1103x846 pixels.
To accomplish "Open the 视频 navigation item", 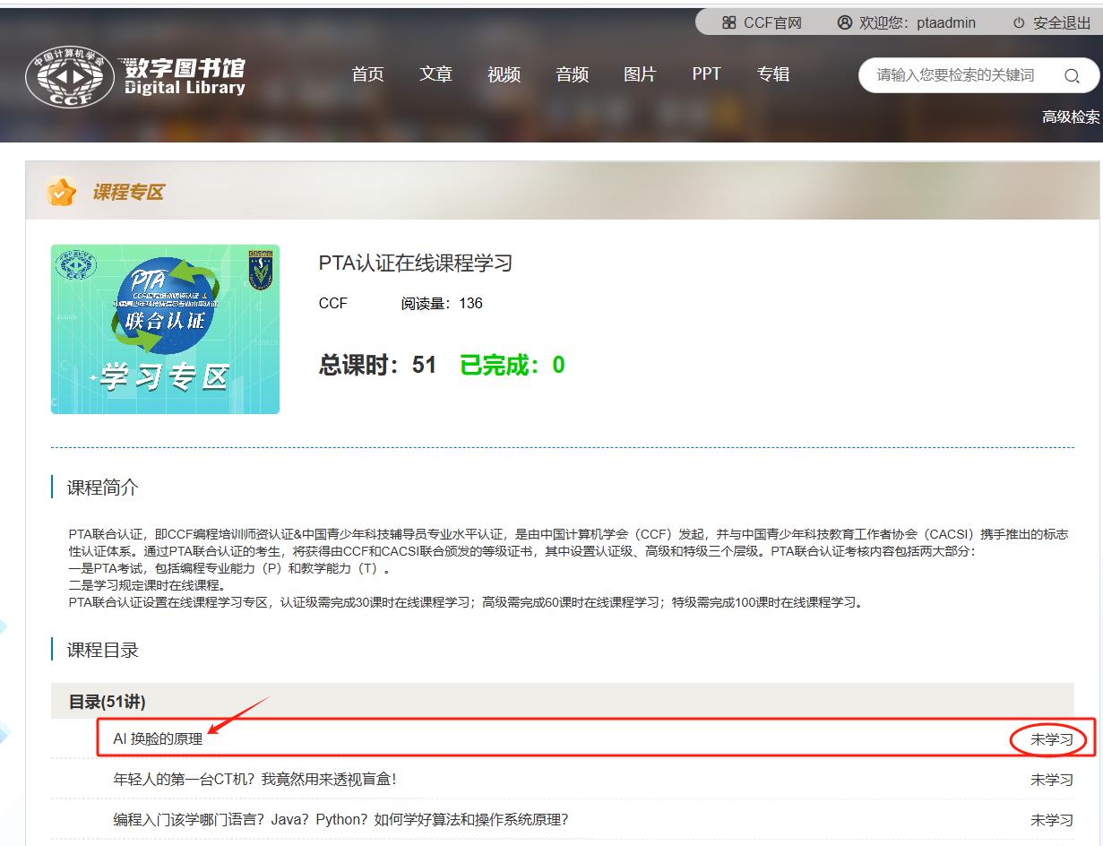I will click(504, 74).
